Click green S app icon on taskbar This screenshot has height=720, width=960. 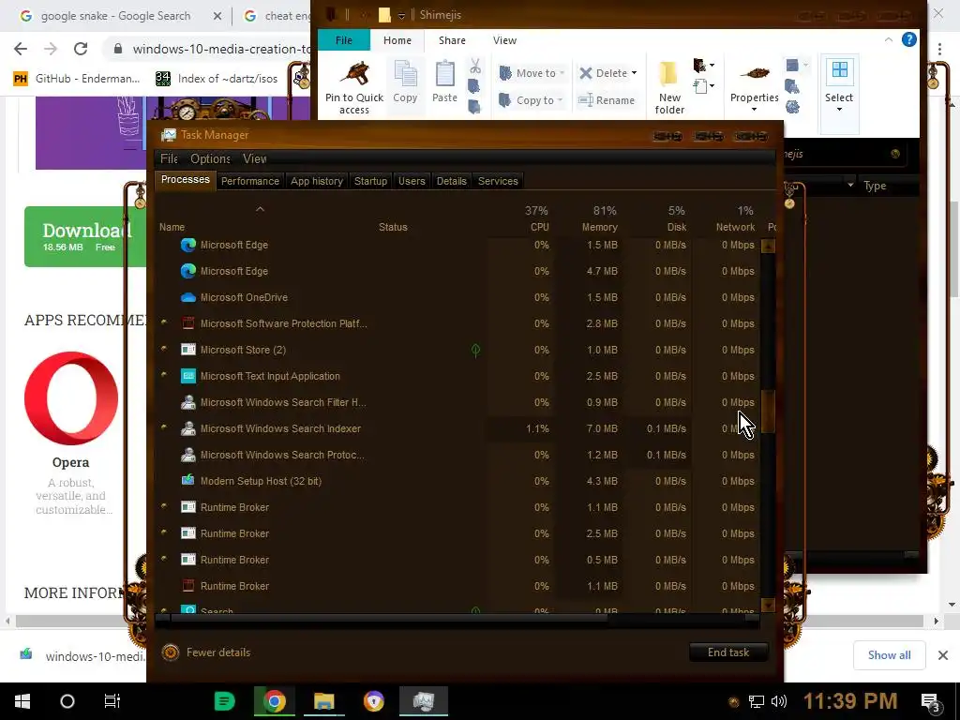point(224,701)
